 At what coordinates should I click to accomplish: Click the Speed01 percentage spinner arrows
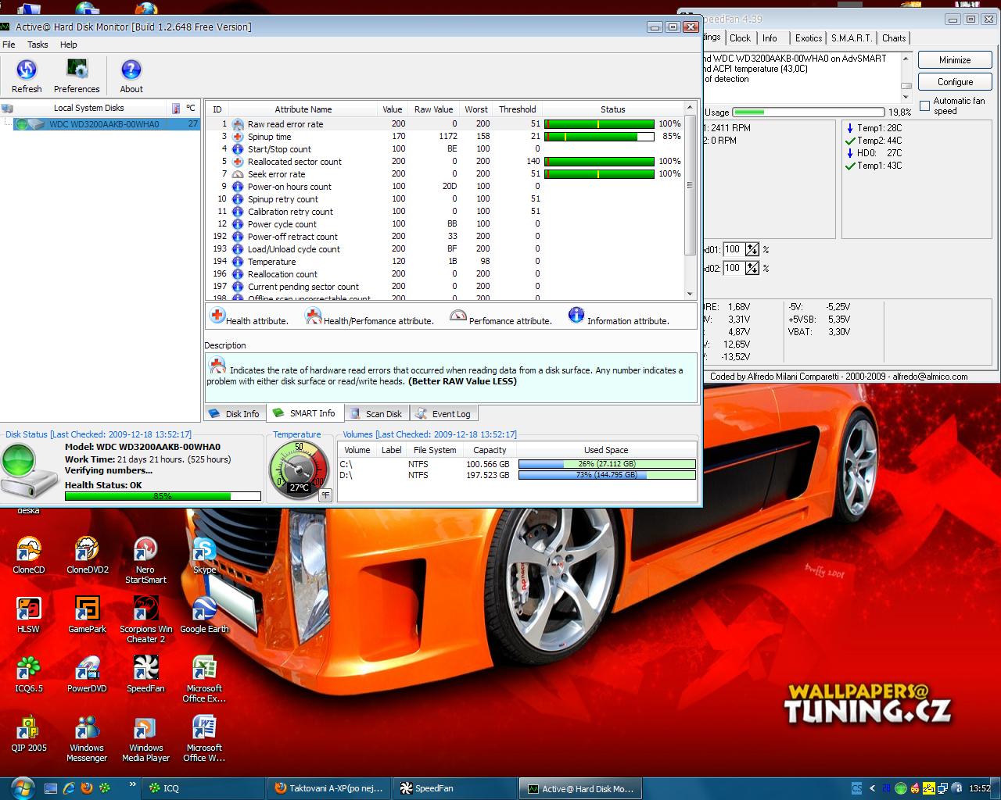pos(752,249)
